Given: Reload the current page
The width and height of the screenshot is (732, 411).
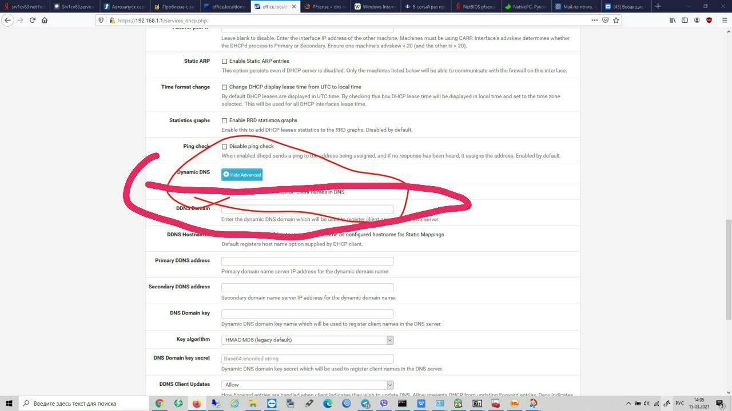Looking at the screenshot, I should pyautogui.click(x=33, y=20).
